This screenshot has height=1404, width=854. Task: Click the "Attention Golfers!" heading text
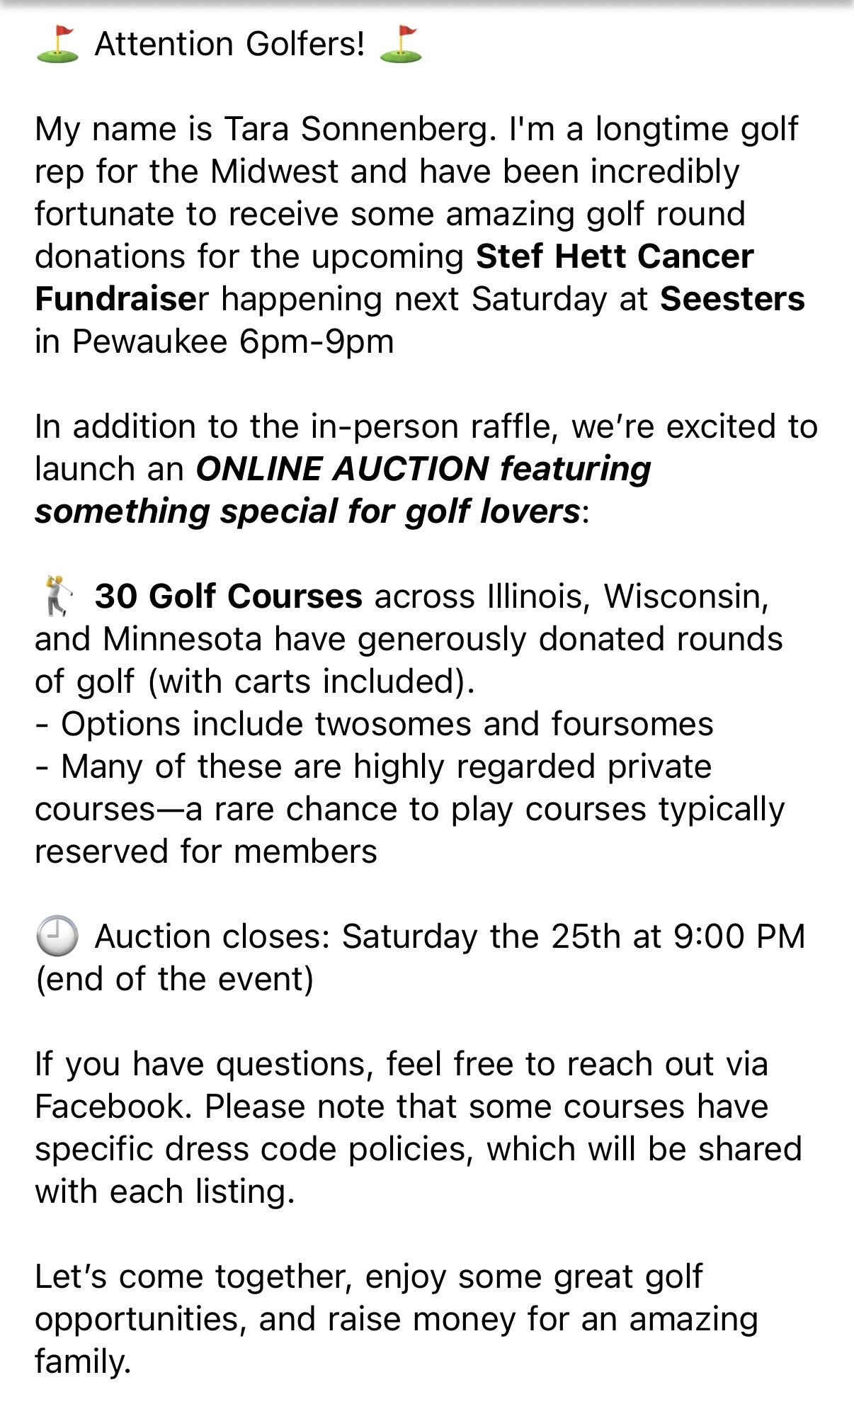(x=230, y=44)
